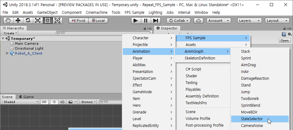Choose Volume Profile menu entry
The width and height of the screenshot is (293, 130).
(198, 118)
